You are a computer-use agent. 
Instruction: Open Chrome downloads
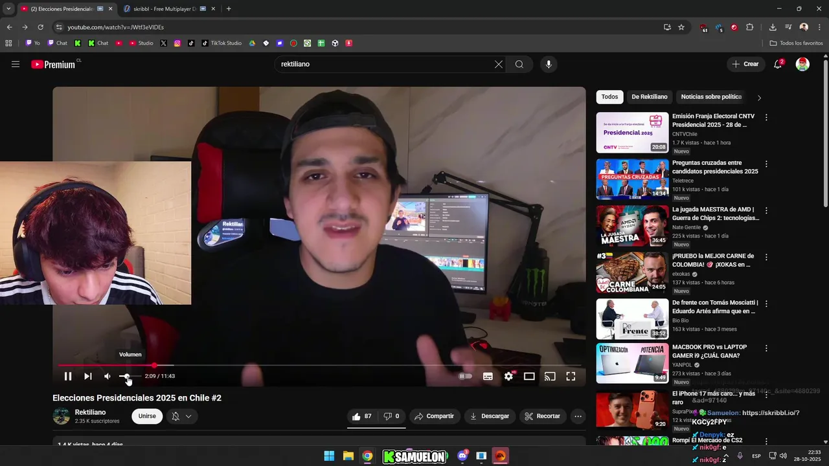click(773, 27)
